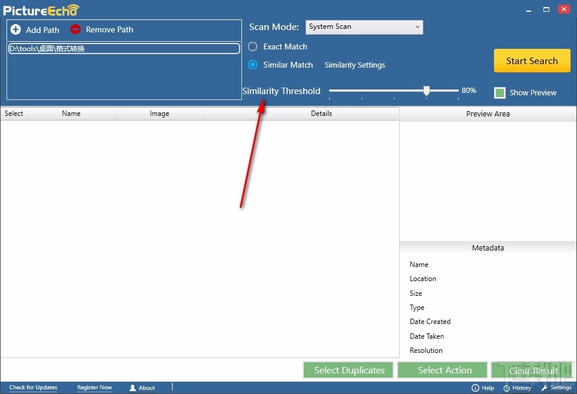
Task: Select the D:\tools path entry
Action: coord(124,48)
